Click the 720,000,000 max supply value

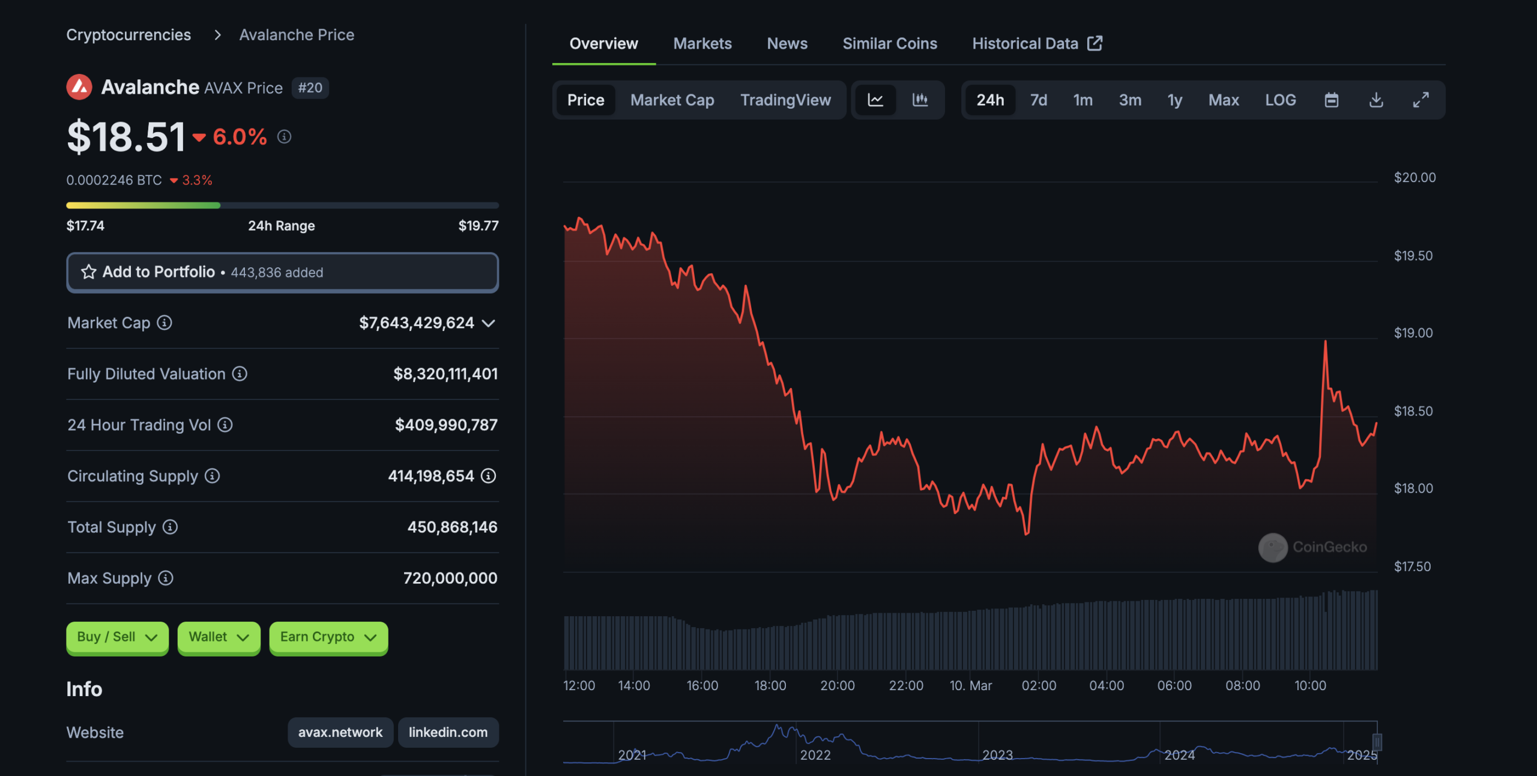click(450, 578)
